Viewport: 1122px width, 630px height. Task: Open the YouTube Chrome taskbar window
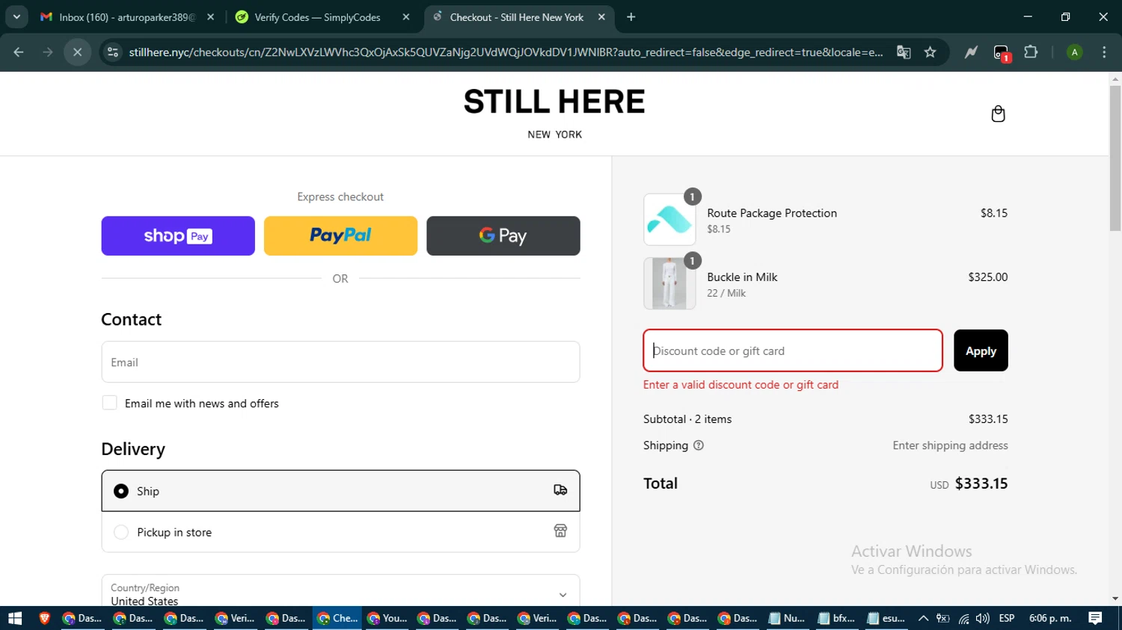pos(387,618)
